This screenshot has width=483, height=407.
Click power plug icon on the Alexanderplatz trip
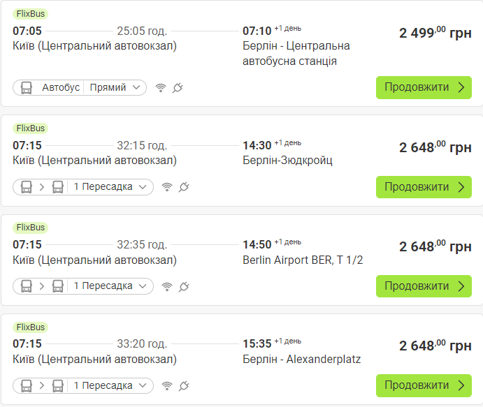184,385
